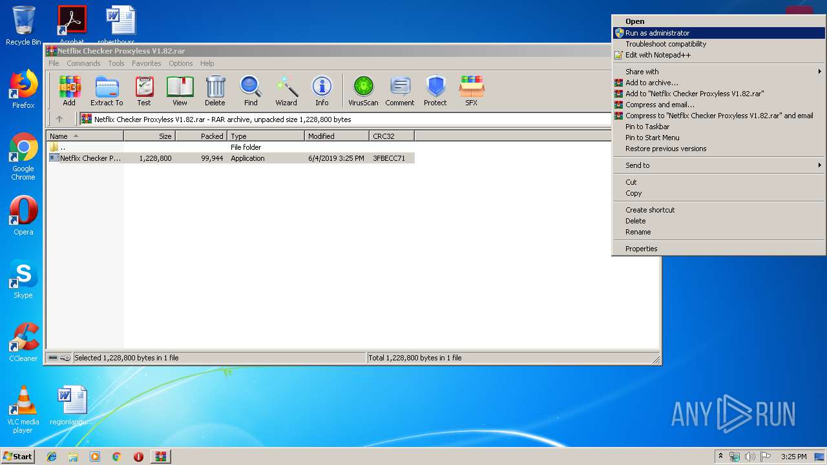Click the Protect shield icon
Viewport: 827px width, 465px height.
point(435,90)
